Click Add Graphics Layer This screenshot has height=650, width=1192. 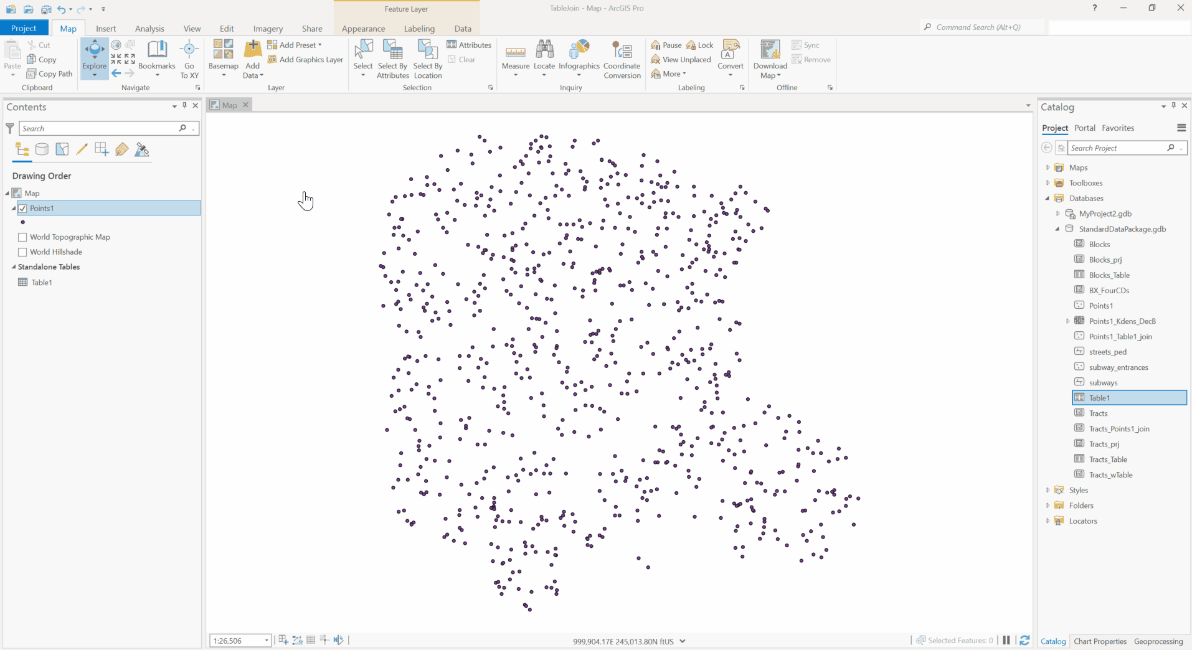(305, 60)
